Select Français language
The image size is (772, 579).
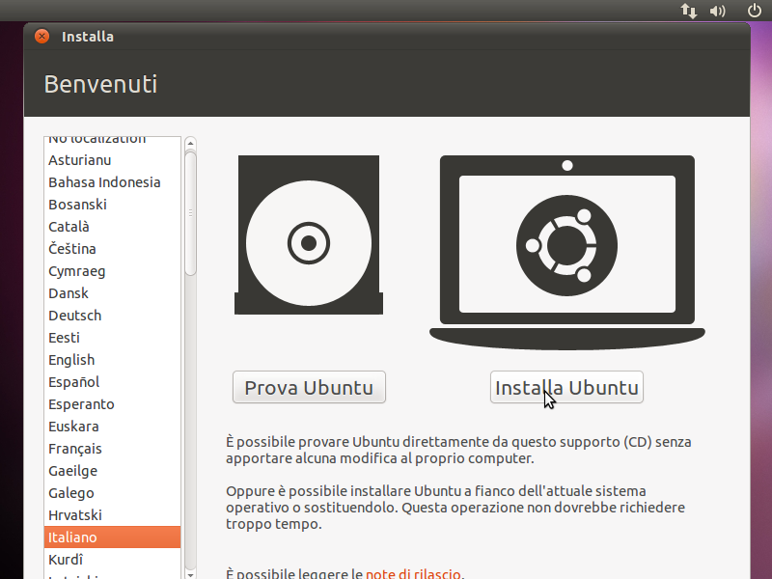112,448
